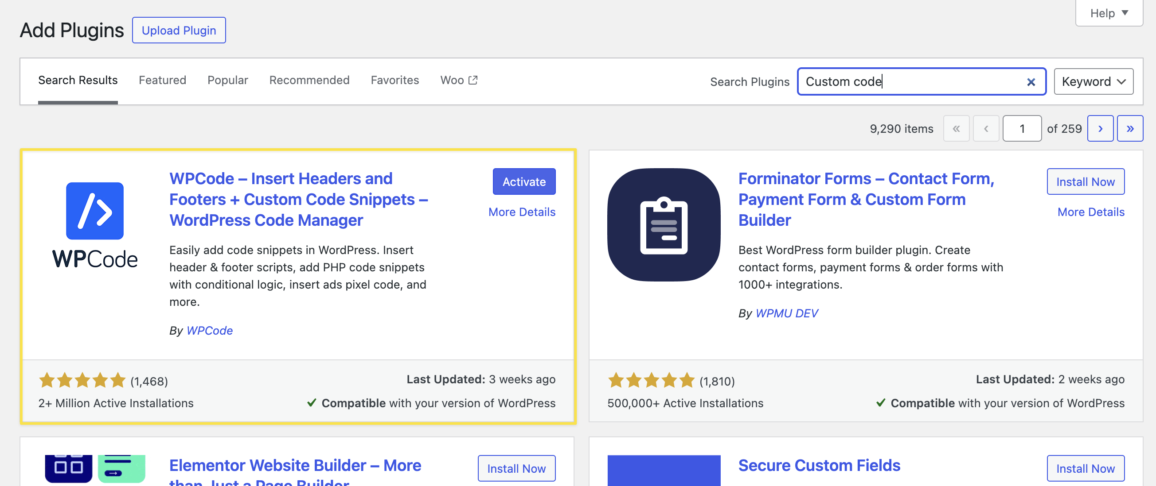Open the WPCode plugin logo thumbnail
Viewport: 1156px width, 486px height.
pyautogui.click(x=95, y=225)
